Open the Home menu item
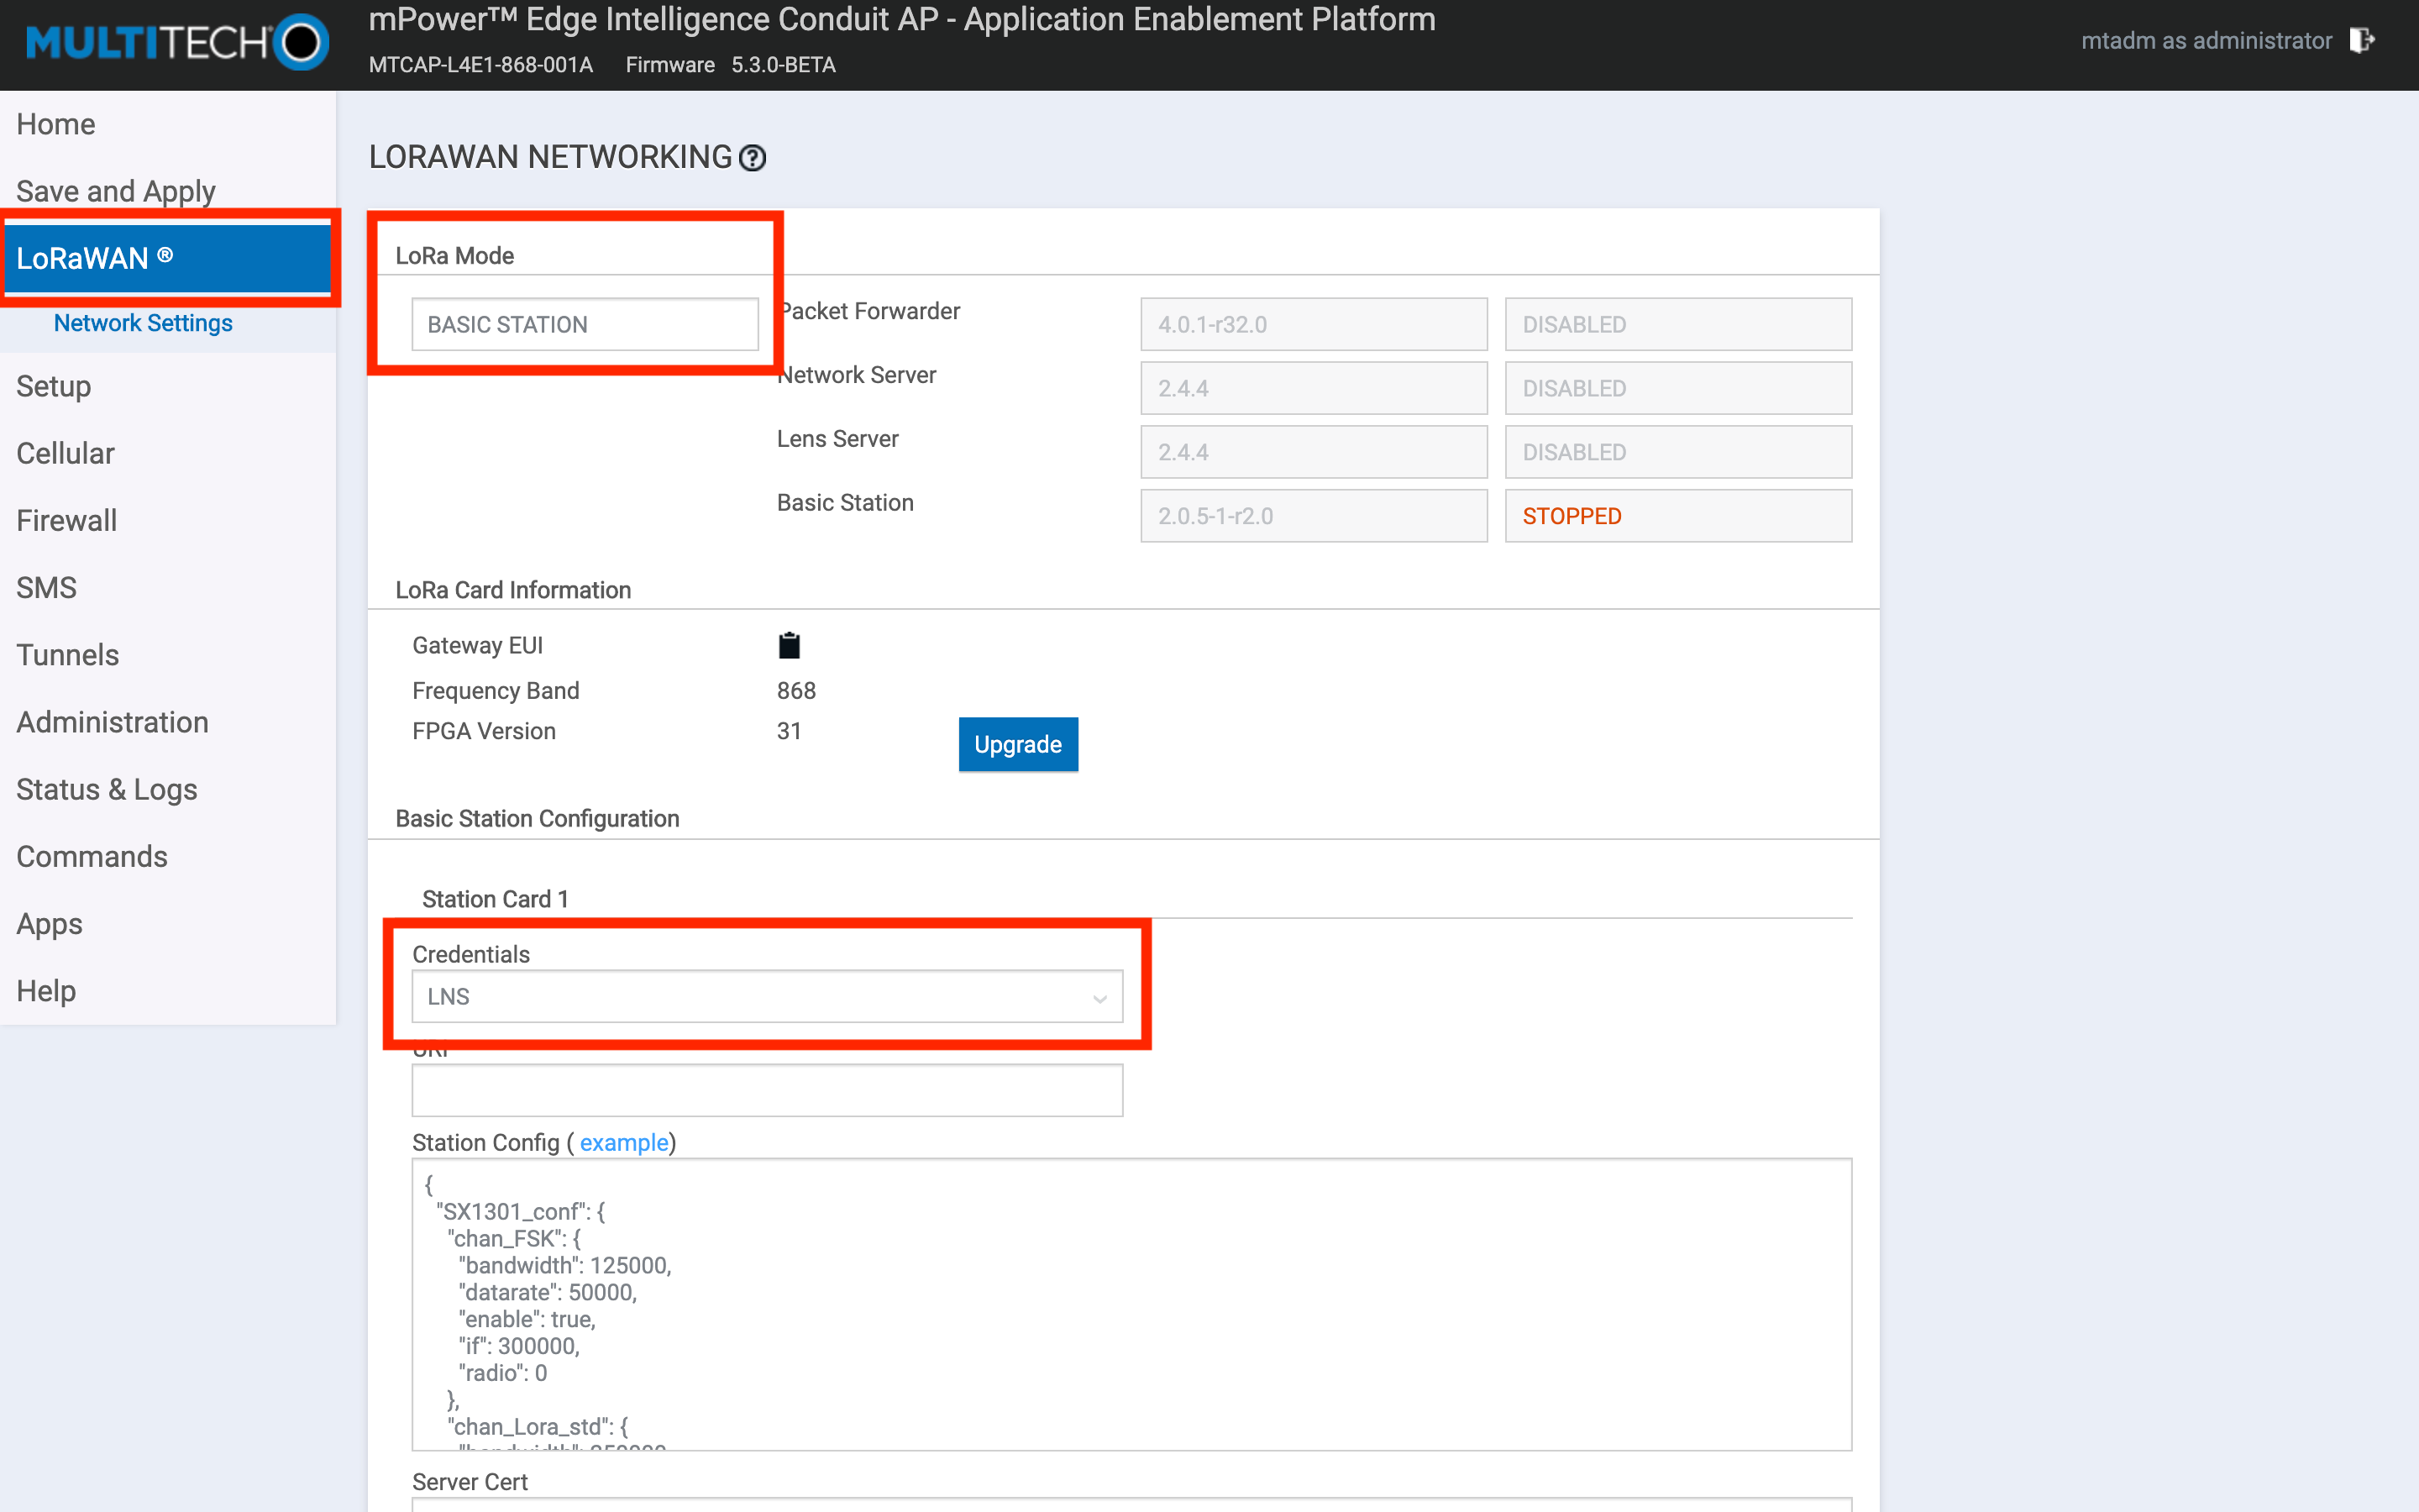 59,120
